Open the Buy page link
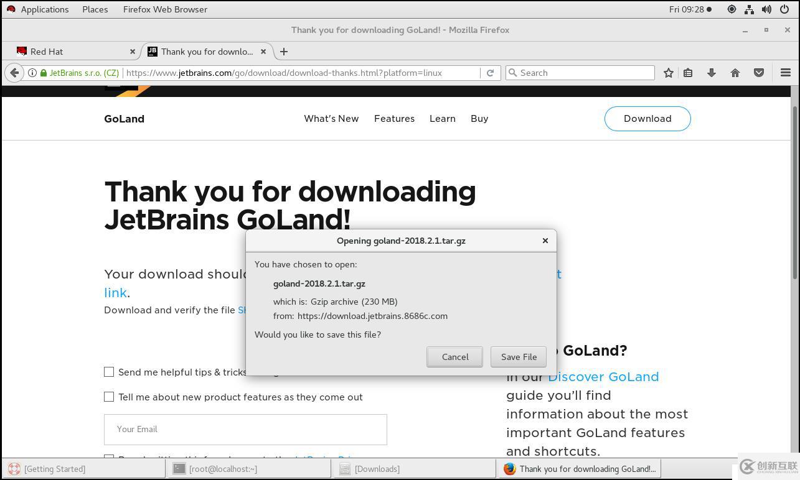The image size is (800, 480). click(479, 119)
